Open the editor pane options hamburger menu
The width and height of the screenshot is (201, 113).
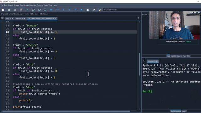pyautogui.click(x=139, y=18)
